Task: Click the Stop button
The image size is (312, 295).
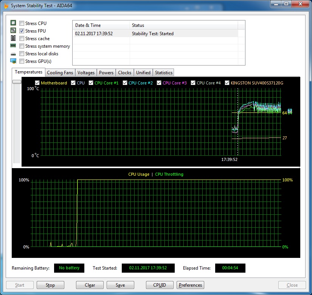Action: point(50,285)
